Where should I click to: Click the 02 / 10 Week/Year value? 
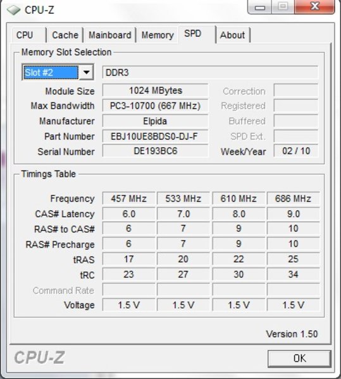pos(296,151)
